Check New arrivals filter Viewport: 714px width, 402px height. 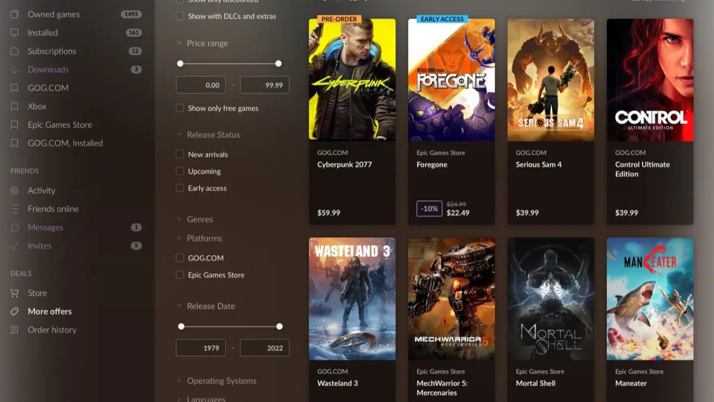pos(180,154)
